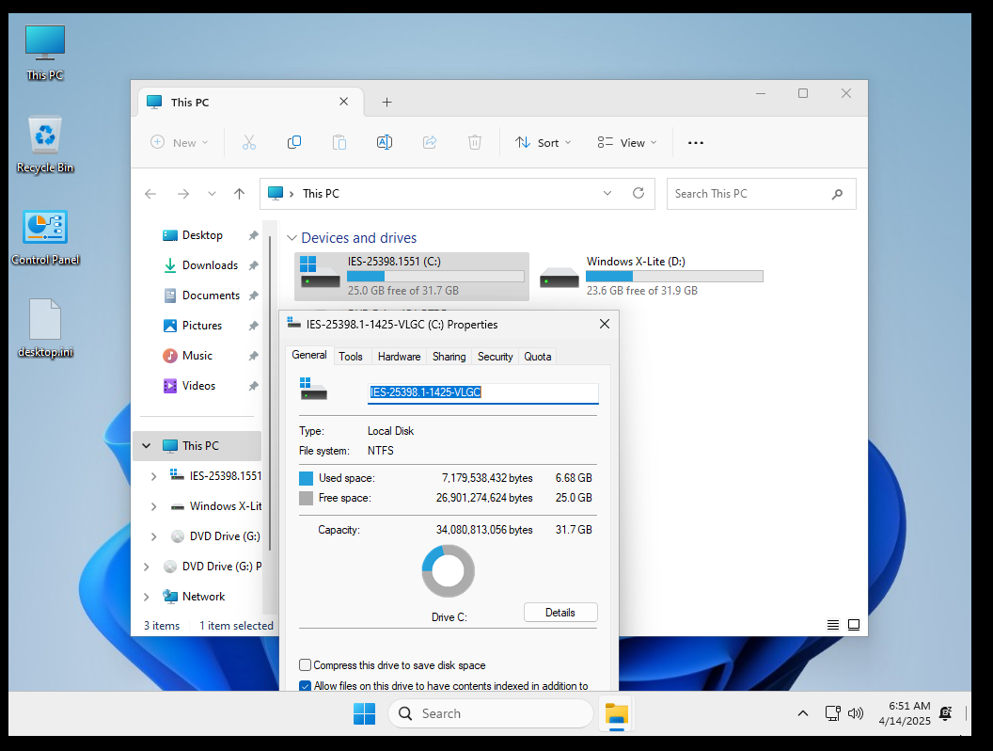Screen dimensions: 993x751
Task: Switch to the Security tab
Action: [496, 356]
